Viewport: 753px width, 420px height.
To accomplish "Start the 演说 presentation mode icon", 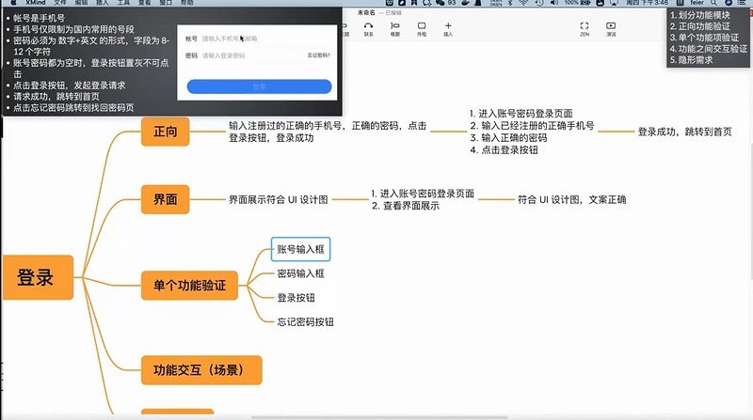I will tap(612, 27).
